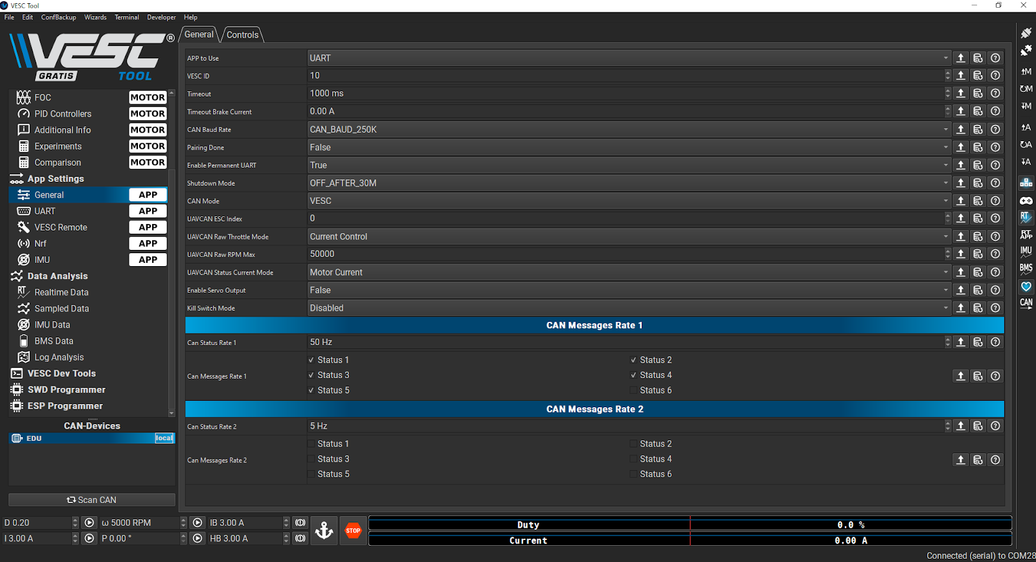Image resolution: width=1036 pixels, height=562 pixels.
Task: Click read-default icon for VESC ID row
Action: tap(978, 76)
